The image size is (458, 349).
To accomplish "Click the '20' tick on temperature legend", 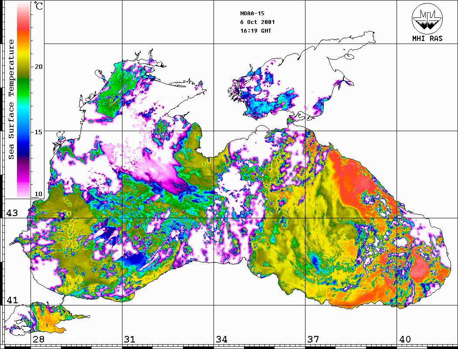I will coord(38,67).
